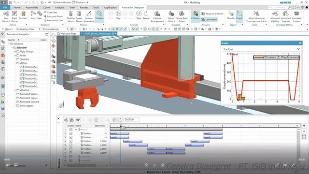Open the Curve ribbon tab
309x174 pixels.
46,8
